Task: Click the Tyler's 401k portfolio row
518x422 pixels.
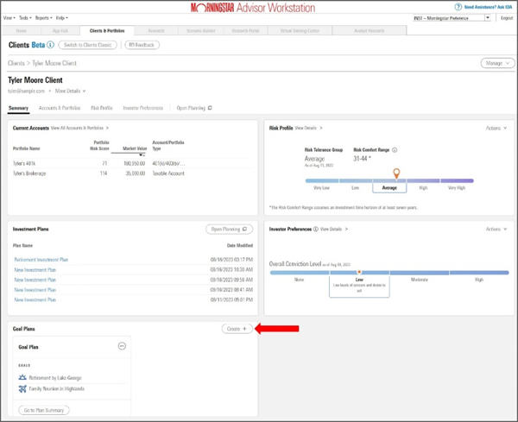Action: 131,163
